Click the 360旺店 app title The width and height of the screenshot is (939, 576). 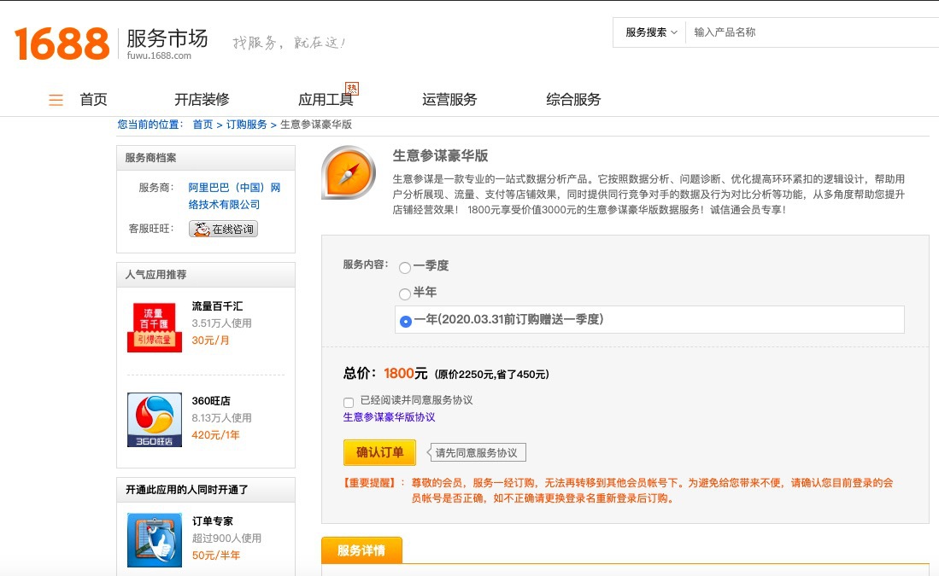tap(211, 401)
